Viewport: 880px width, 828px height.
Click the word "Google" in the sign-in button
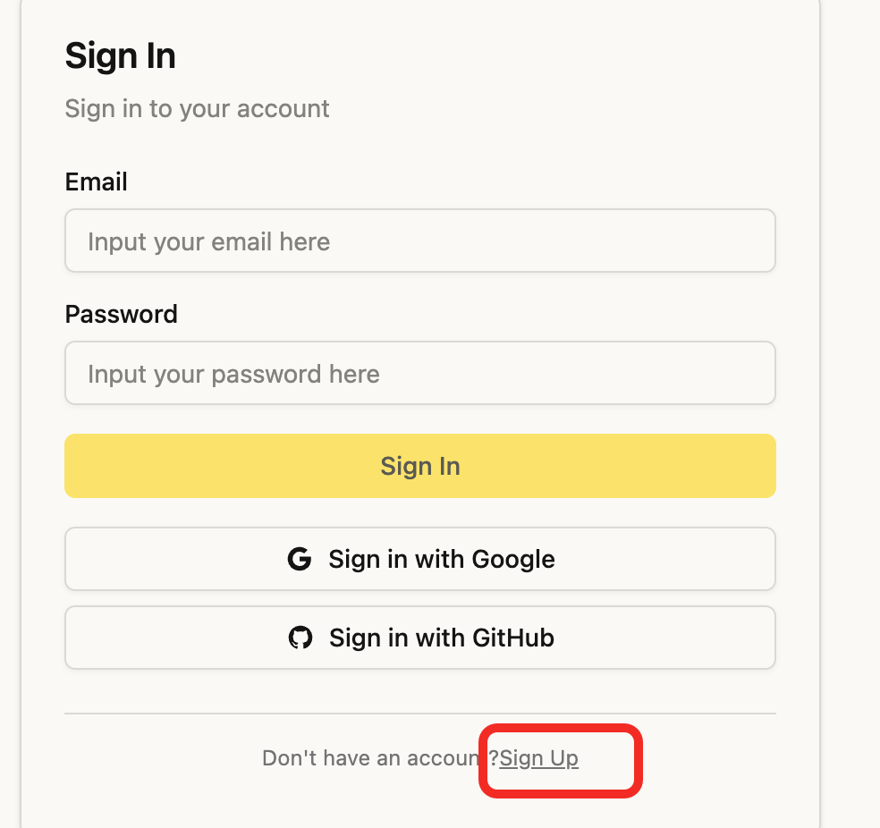click(x=513, y=560)
